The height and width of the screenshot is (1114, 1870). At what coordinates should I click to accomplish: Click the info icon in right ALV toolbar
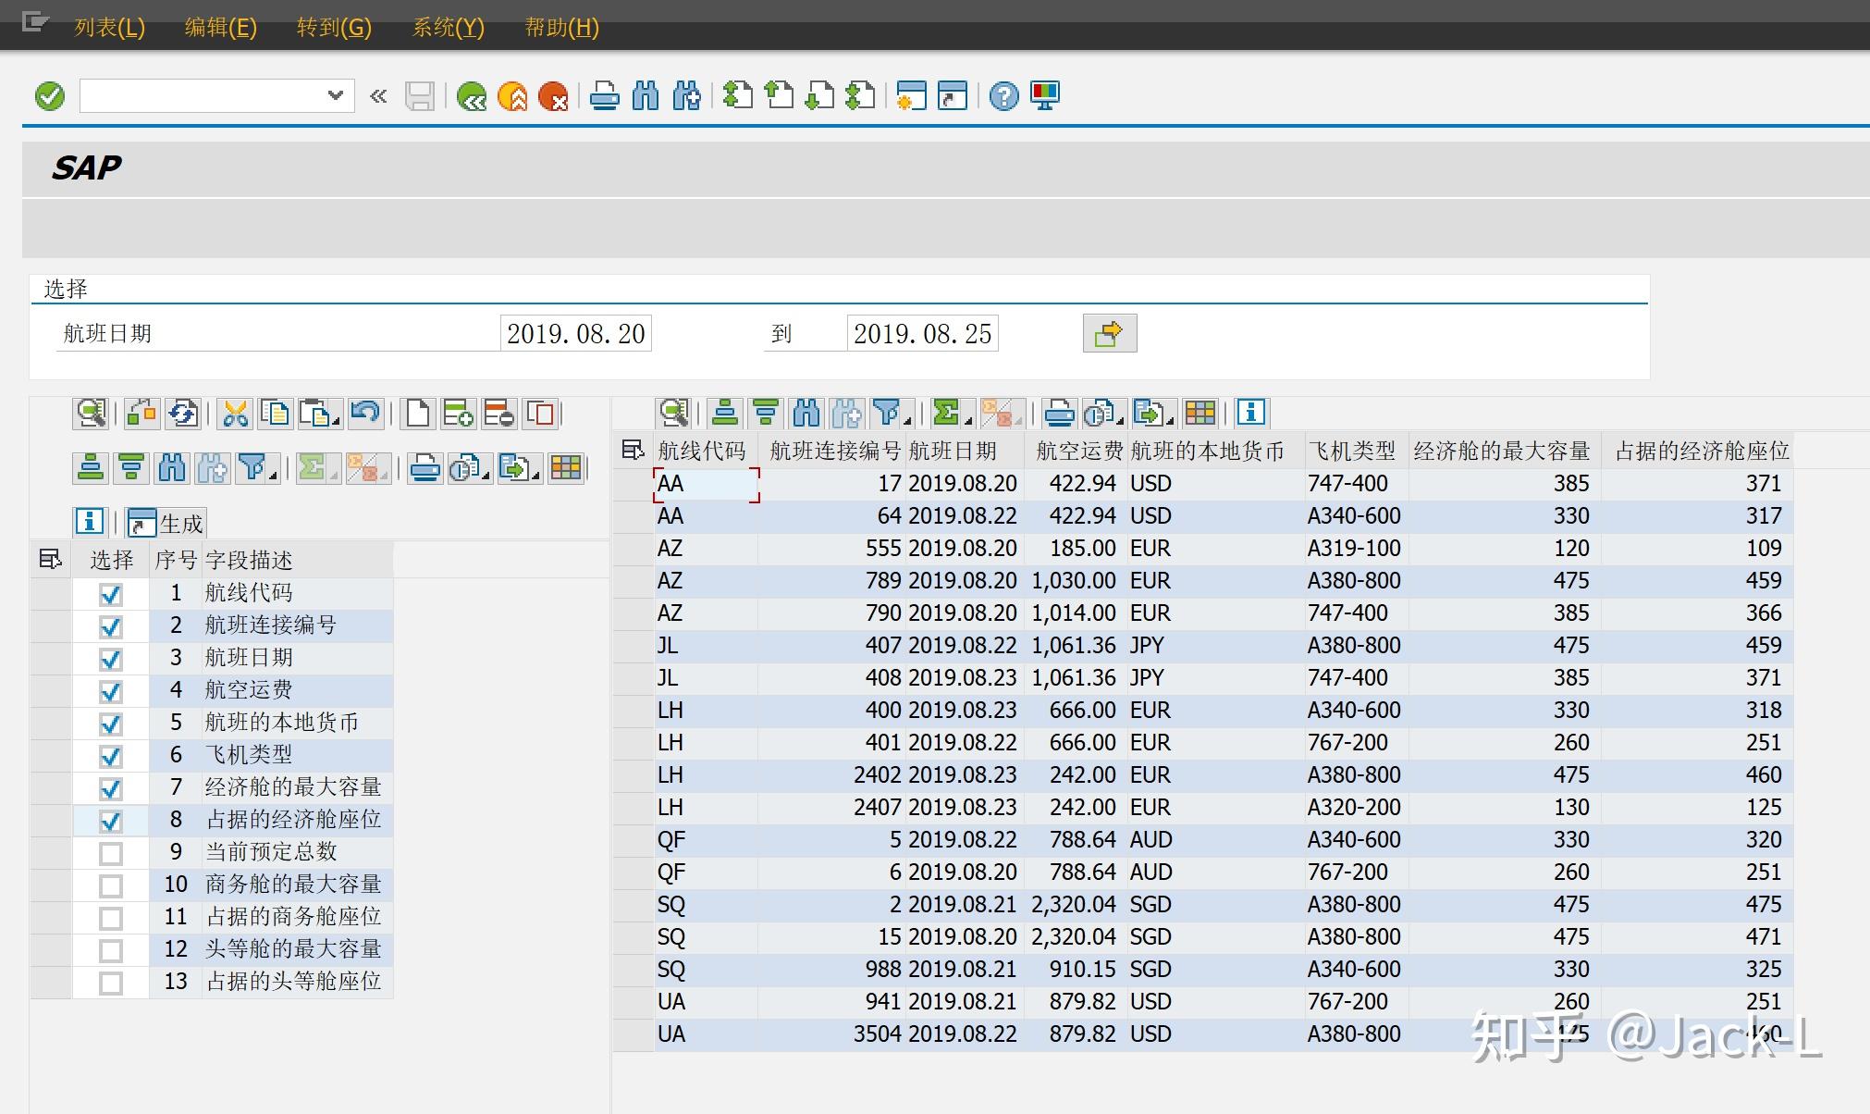(1250, 413)
